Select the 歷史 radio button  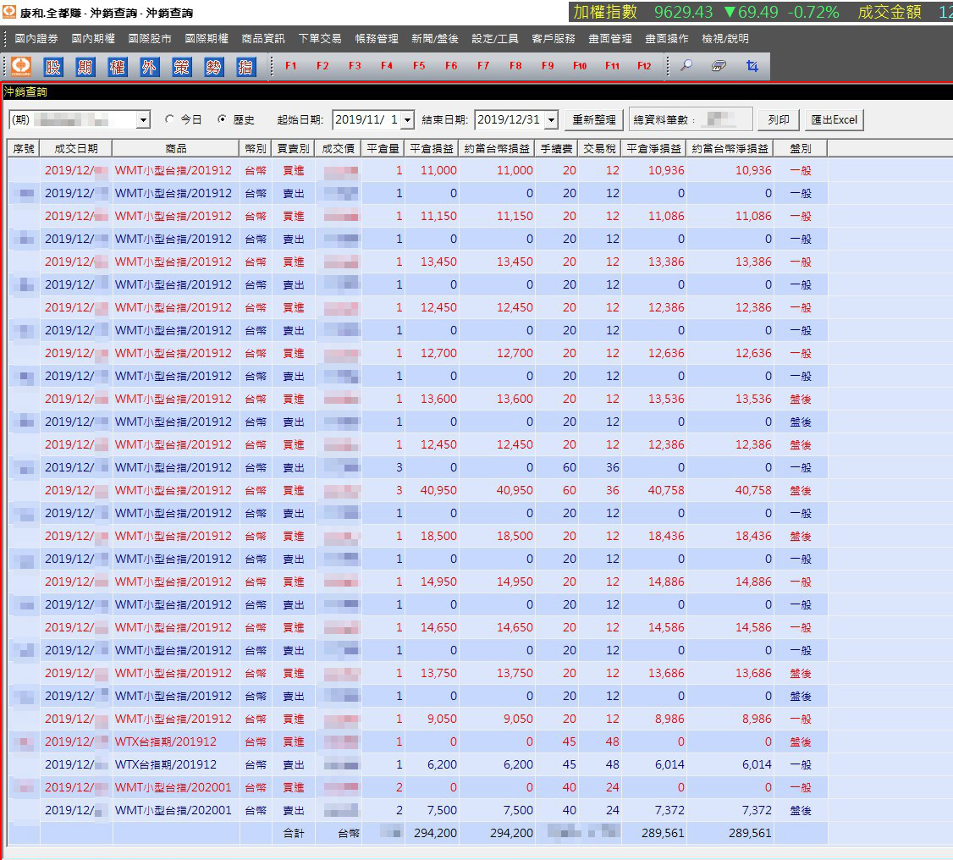pos(222,119)
